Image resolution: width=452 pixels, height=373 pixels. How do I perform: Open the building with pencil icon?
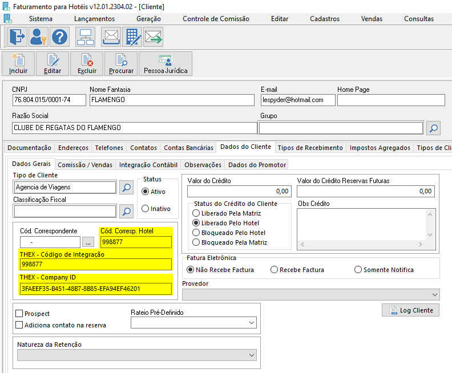tap(132, 37)
